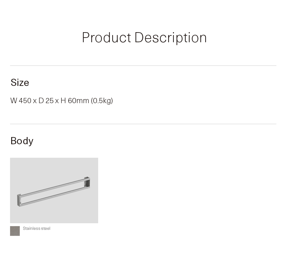Click the middle of the towel bar
287x258 pixels.
54,191
